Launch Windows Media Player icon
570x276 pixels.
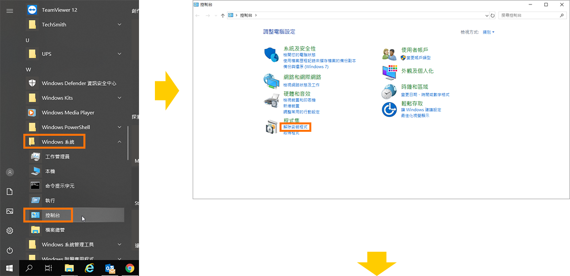pyautogui.click(x=32, y=112)
